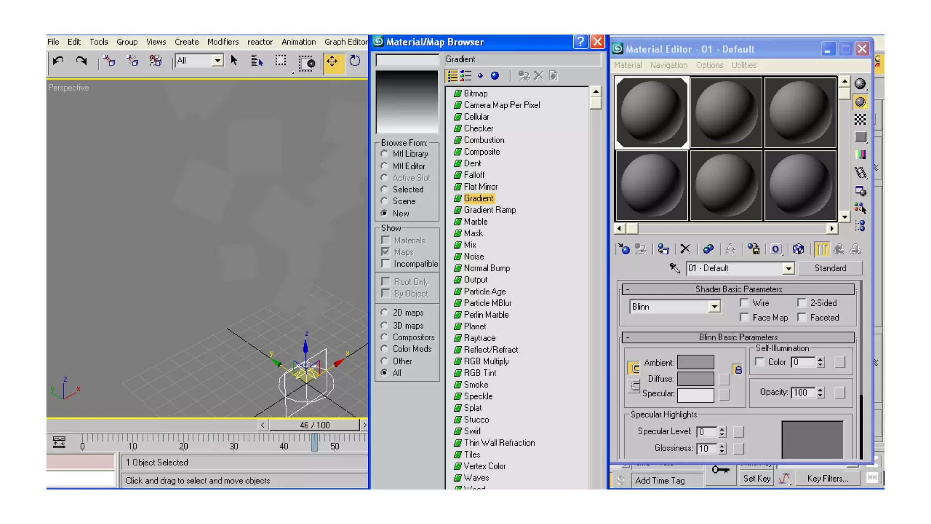Advance to next frame with right arrow

pyautogui.click(x=364, y=425)
